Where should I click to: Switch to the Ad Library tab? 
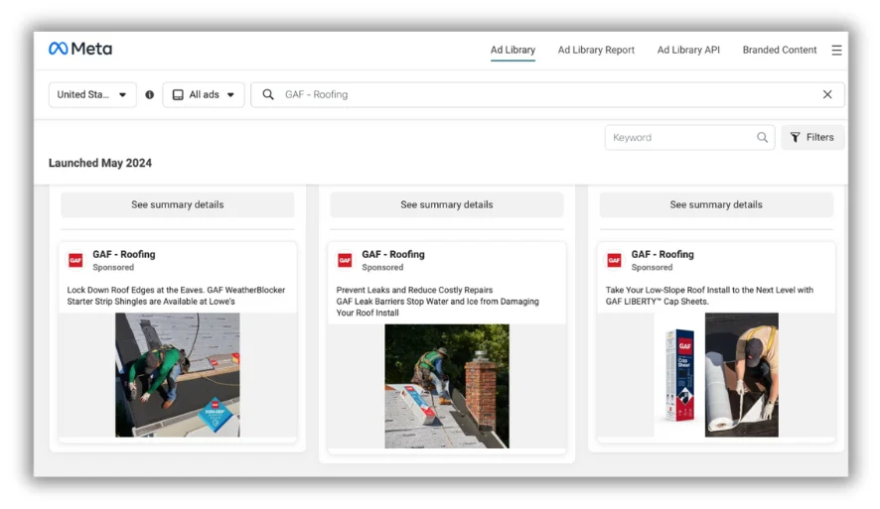coord(513,50)
